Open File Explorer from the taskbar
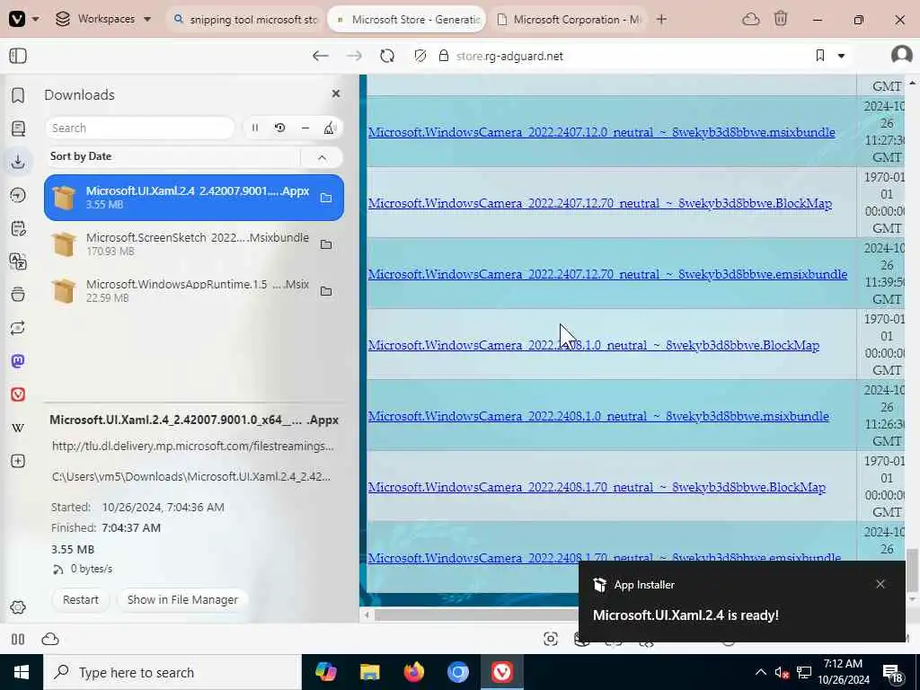Viewport: 920px width, 690px height. (369, 672)
